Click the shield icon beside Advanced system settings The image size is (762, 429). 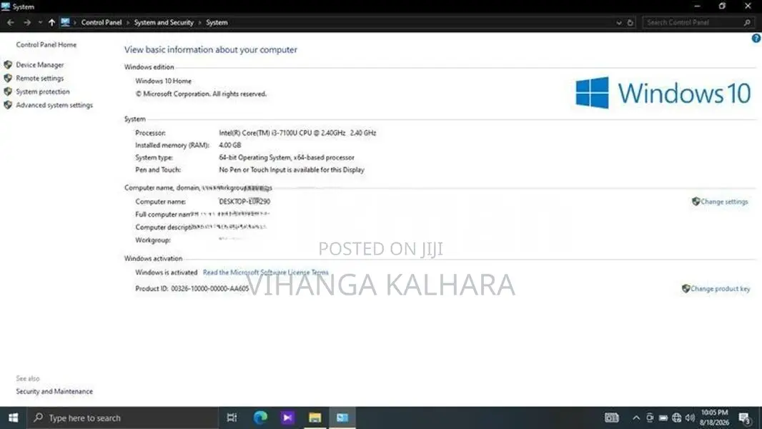coord(8,105)
